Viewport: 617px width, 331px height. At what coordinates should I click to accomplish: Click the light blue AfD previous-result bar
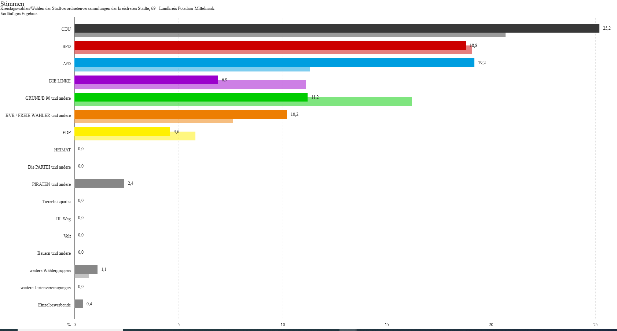tap(192, 69)
